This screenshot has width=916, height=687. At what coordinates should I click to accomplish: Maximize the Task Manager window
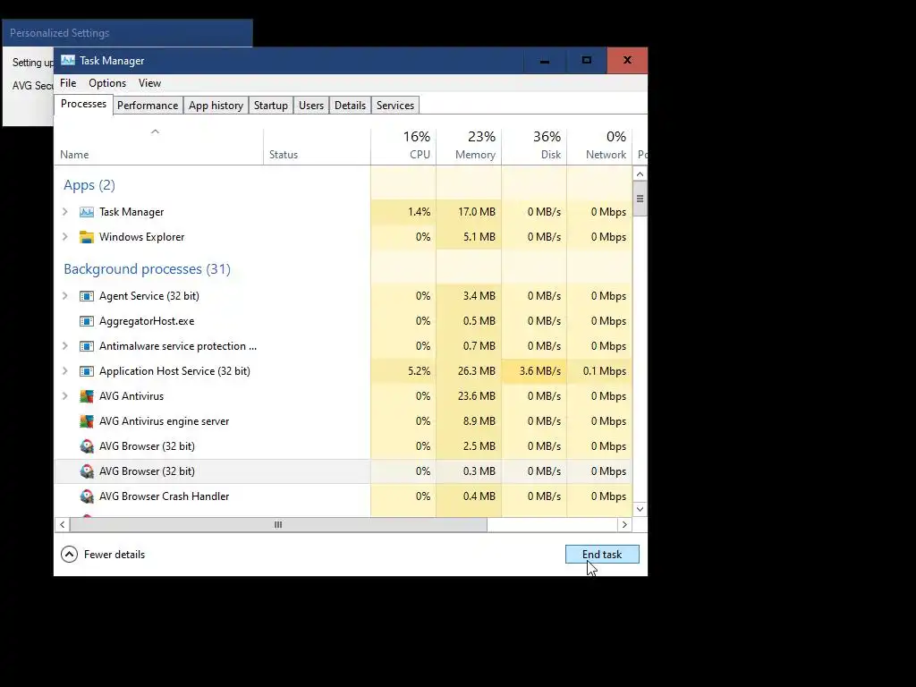(587, 60)
